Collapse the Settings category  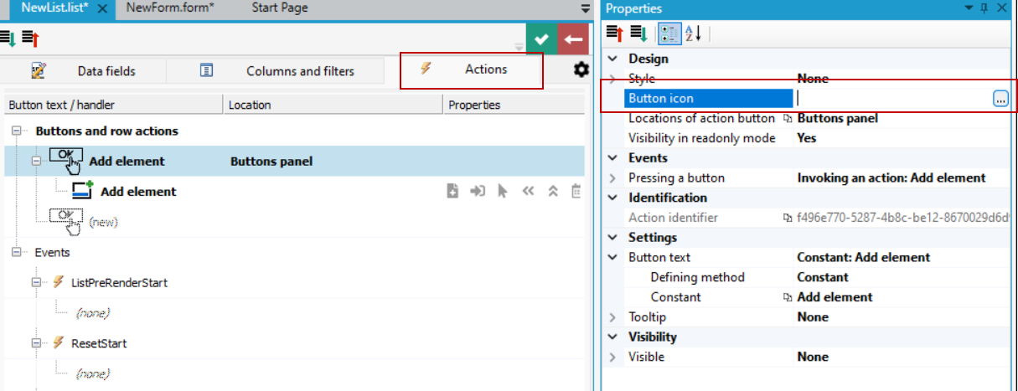[612, 238]
